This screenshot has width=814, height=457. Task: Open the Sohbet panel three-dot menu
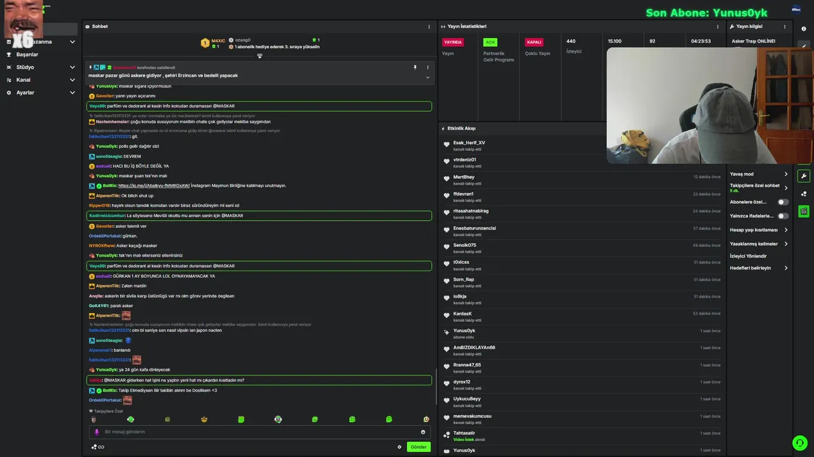pyautogui.click(x=429, y=27)
